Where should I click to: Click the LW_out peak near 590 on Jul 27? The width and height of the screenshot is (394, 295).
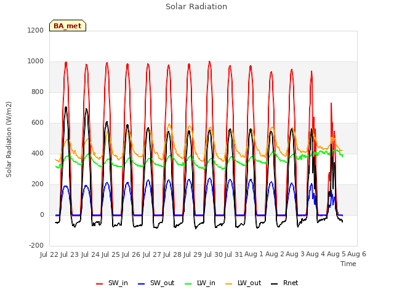169,124
